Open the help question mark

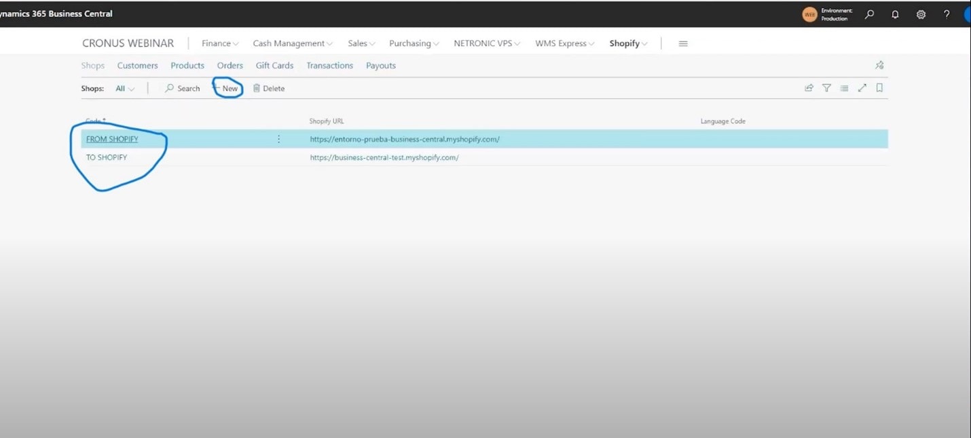pos(947,14)
